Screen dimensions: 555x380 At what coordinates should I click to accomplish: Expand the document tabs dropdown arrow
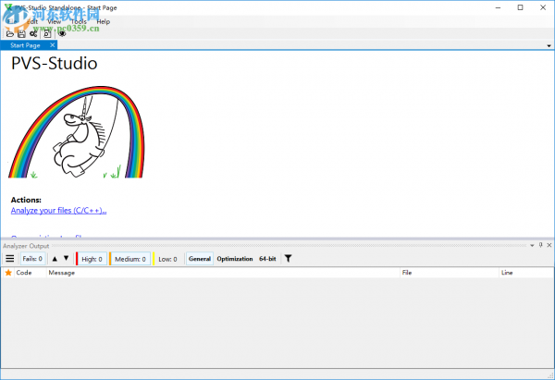(549, 45)
